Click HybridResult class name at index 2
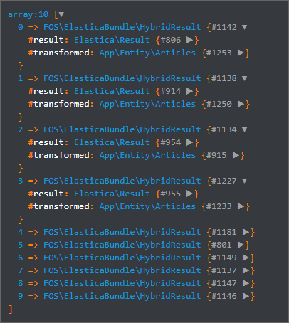The image size is (289, 323). (122, 129)
